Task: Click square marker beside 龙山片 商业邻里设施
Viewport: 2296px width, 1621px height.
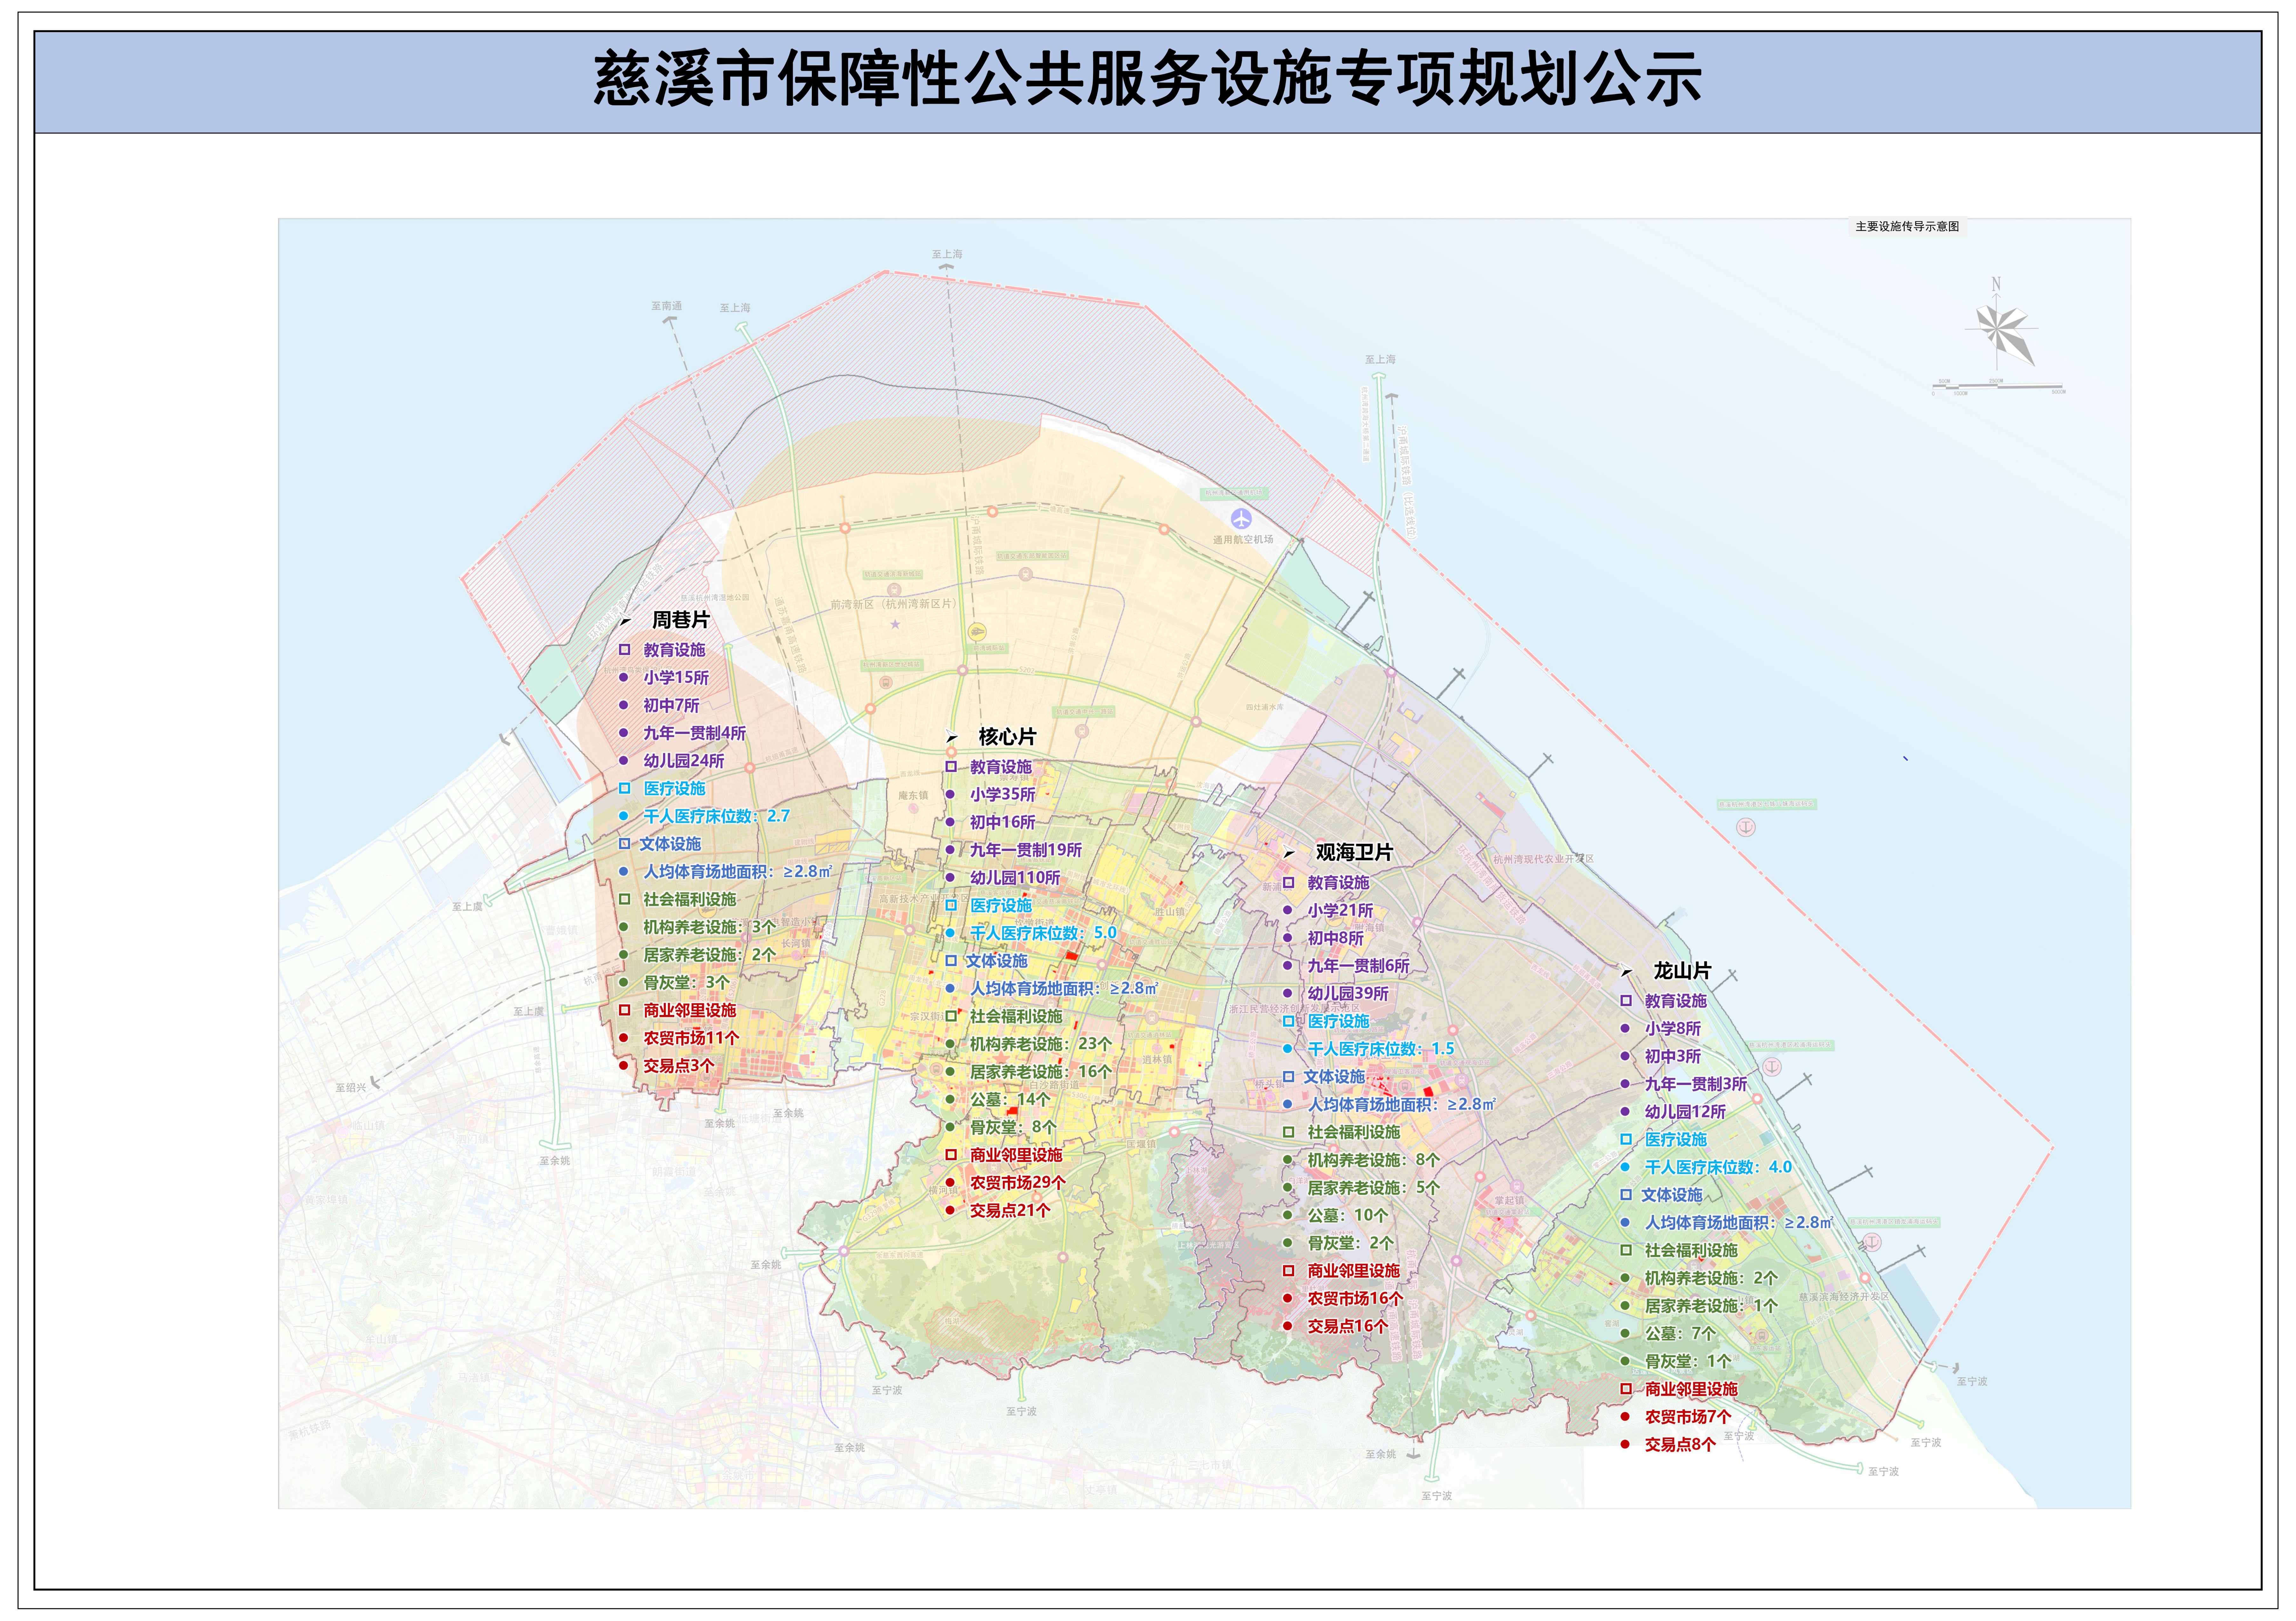Action: click(x=1626, y=1389)
